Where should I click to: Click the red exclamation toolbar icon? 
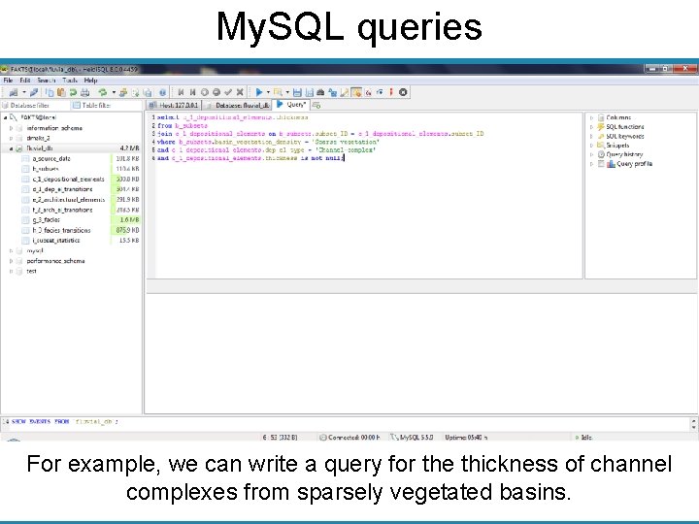(x=391, y=92)
